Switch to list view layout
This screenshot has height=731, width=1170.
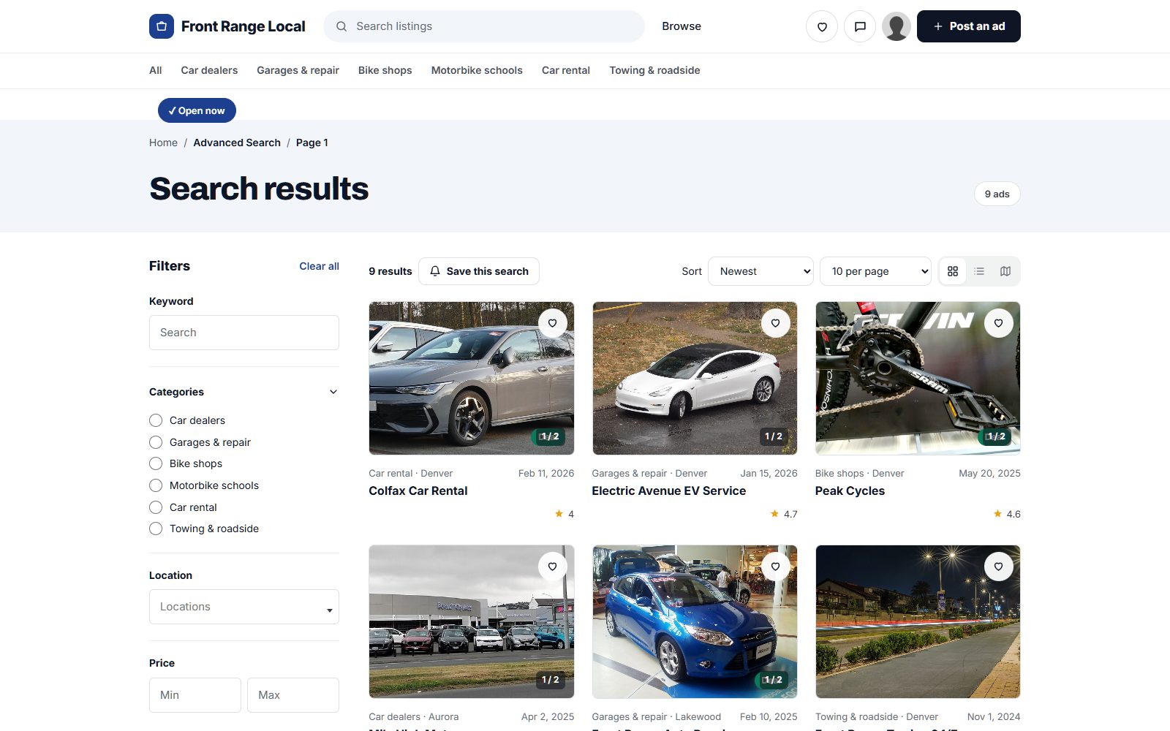[979, 271]
